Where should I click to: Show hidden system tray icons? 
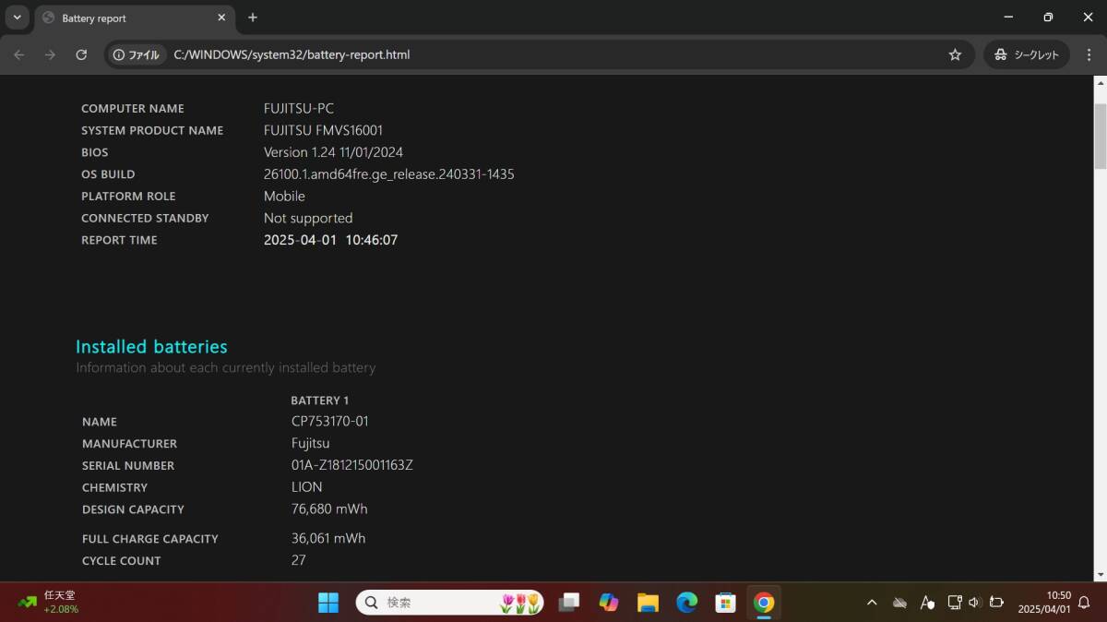point(872,603)
